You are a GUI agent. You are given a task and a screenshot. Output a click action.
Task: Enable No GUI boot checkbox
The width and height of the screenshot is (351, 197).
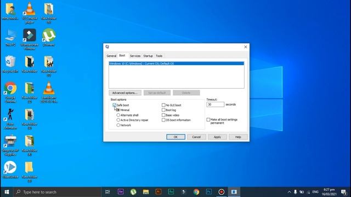[x=163, y=105]
